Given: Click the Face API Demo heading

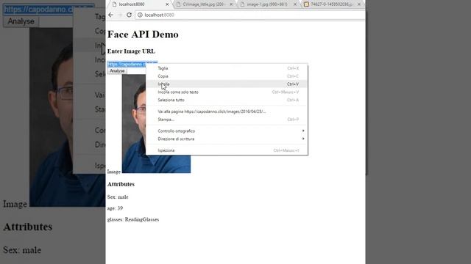Looking at the screenshot, I should tap(143, 34).
